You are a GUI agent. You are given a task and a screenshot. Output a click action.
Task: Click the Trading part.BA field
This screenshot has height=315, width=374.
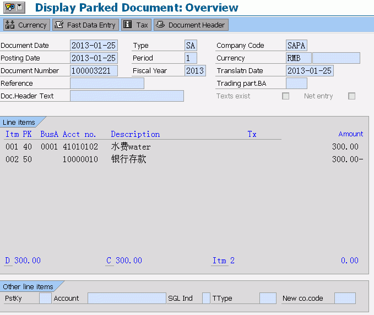tap(296, 83)
